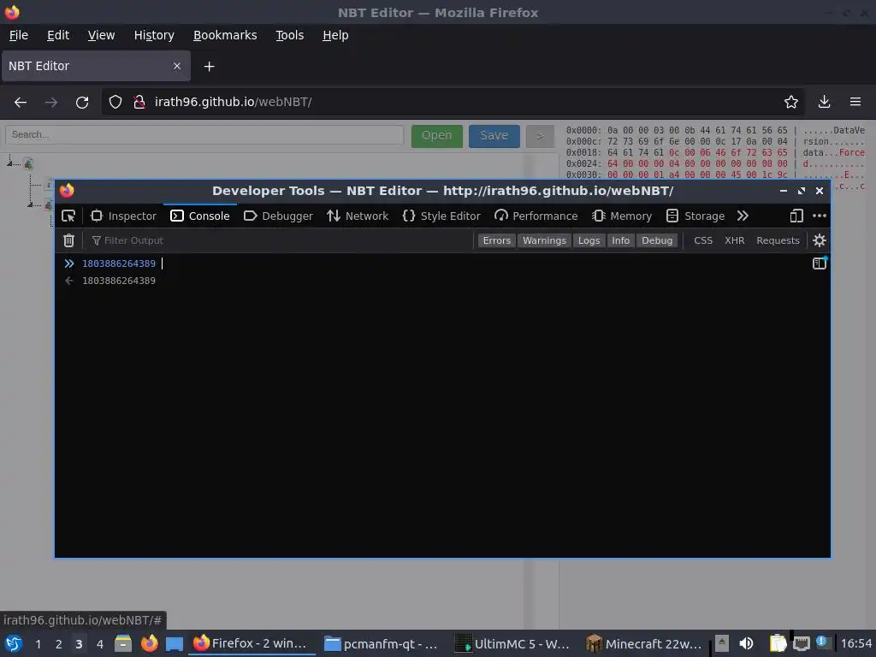Open the Debugger tab
Screen dimensions: 876x657
tap(278, 216)
